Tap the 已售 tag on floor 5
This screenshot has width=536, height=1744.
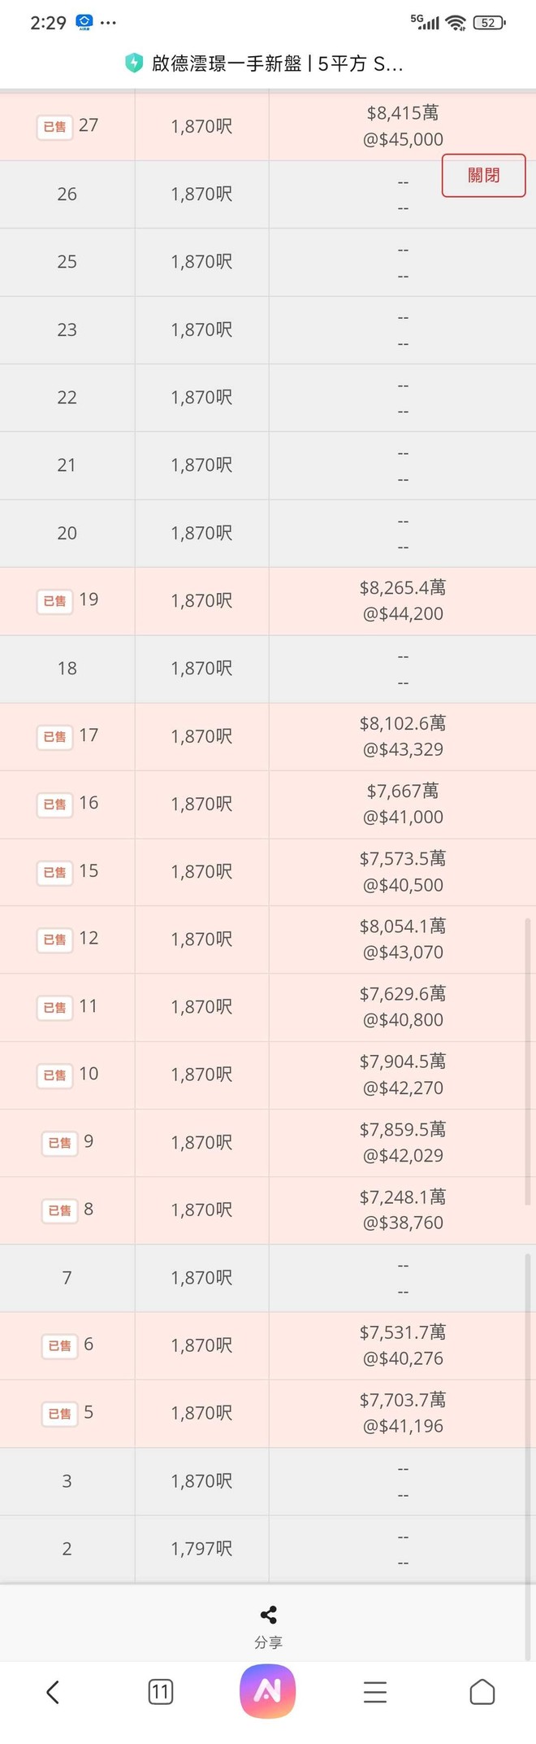pyautogui.click(x=60, y=1414)
